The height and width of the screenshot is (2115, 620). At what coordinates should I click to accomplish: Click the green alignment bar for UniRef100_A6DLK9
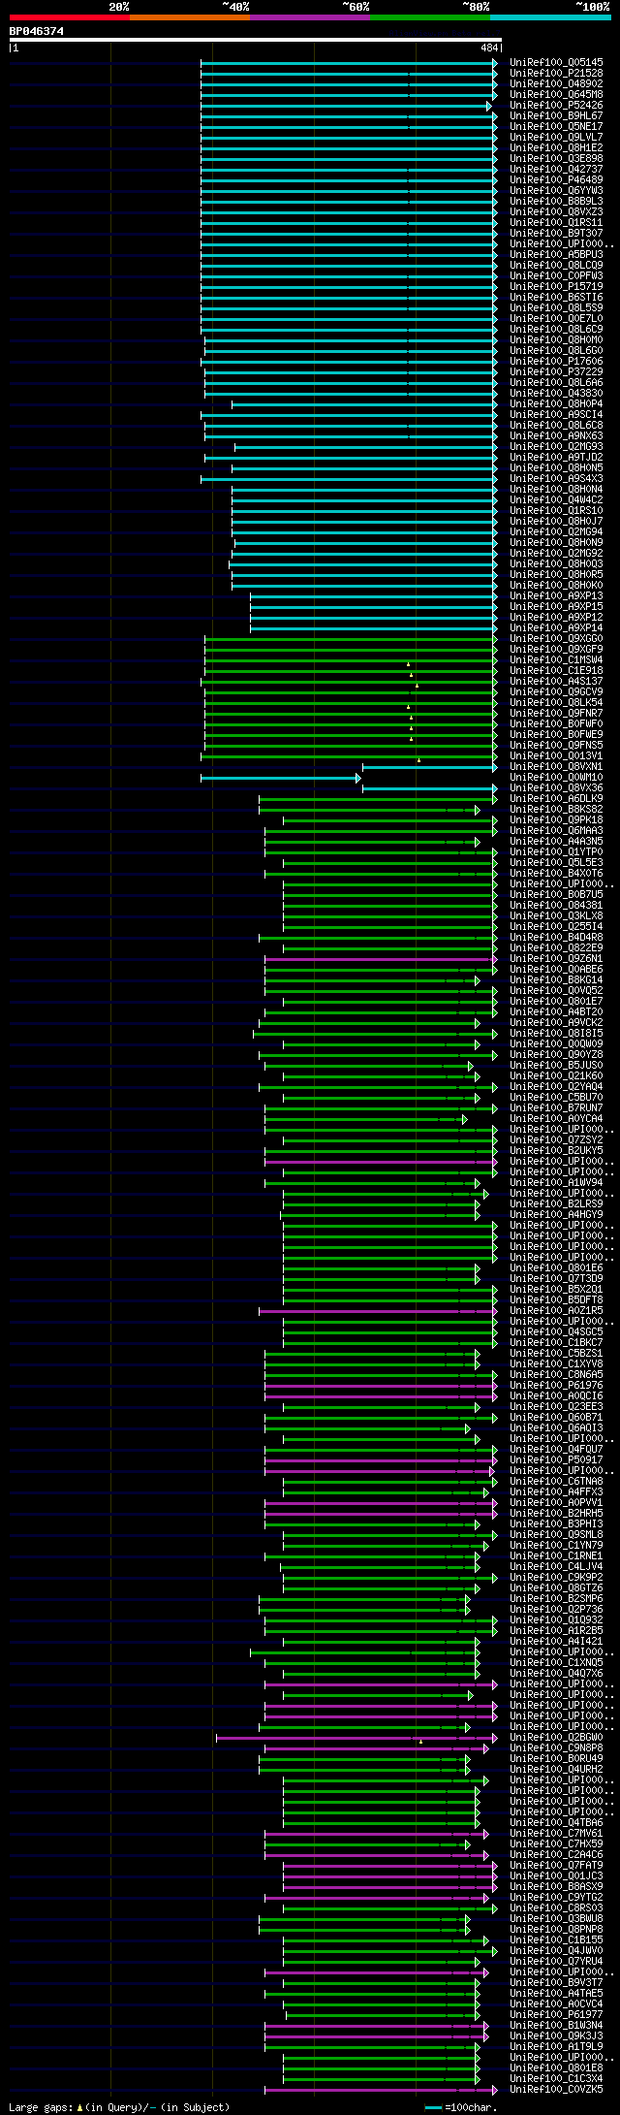point(378,799)
